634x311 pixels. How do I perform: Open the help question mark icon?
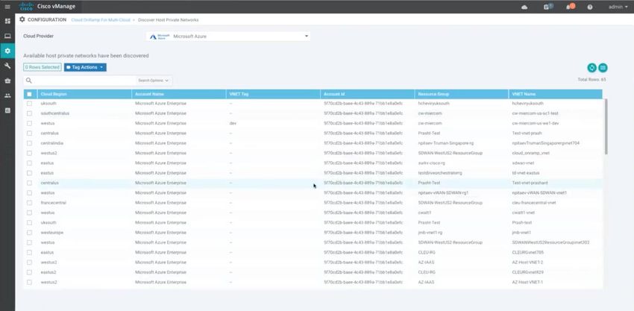(590, 7)
